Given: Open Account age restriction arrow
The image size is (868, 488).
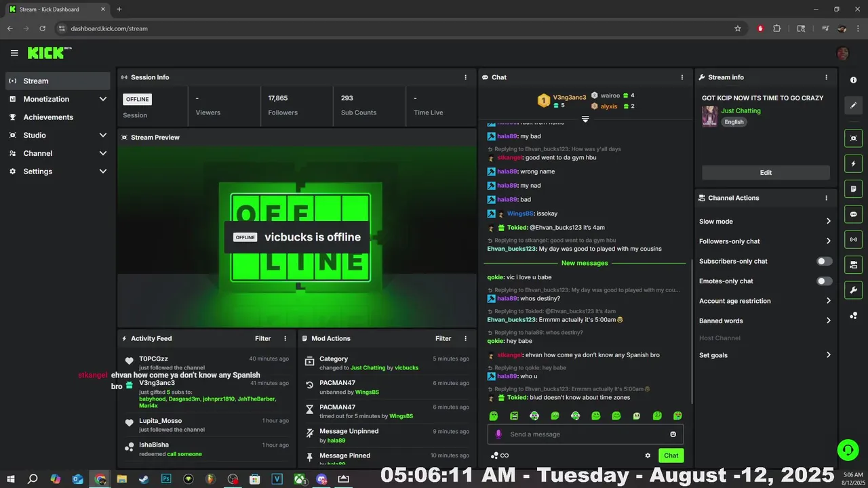Looking at the screenshot, I should pyautogui.click(x=828, y=301).
